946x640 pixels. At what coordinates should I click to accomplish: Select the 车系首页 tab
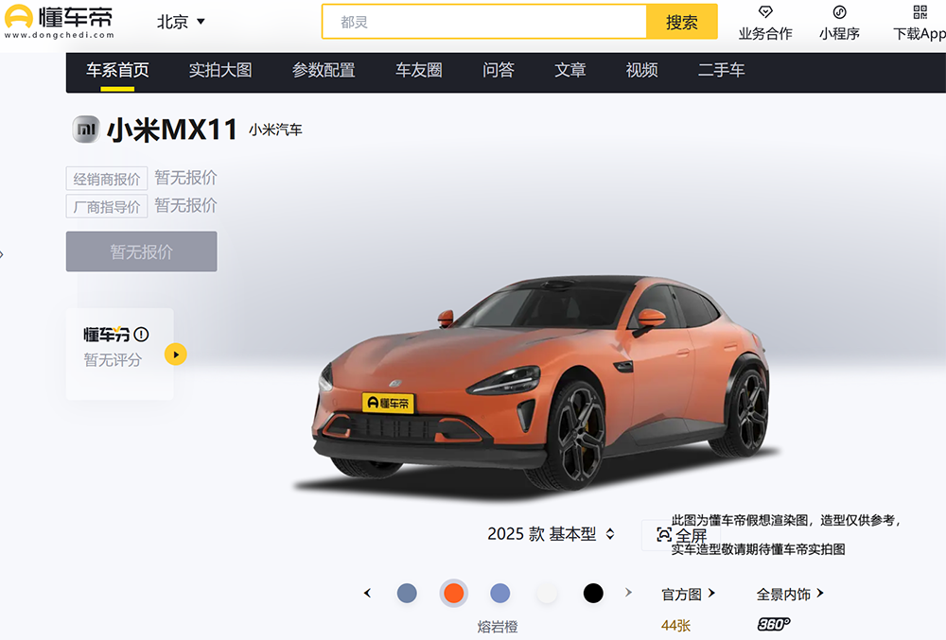pos(117,70)
